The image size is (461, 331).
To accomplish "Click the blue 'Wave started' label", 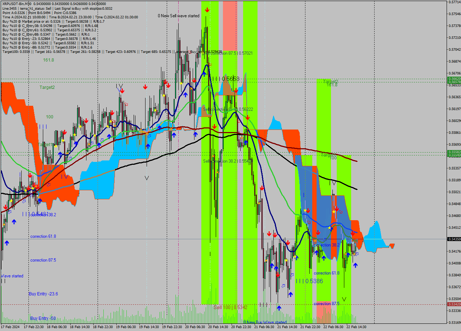I will pyautogui.click(x=12, y=276).
